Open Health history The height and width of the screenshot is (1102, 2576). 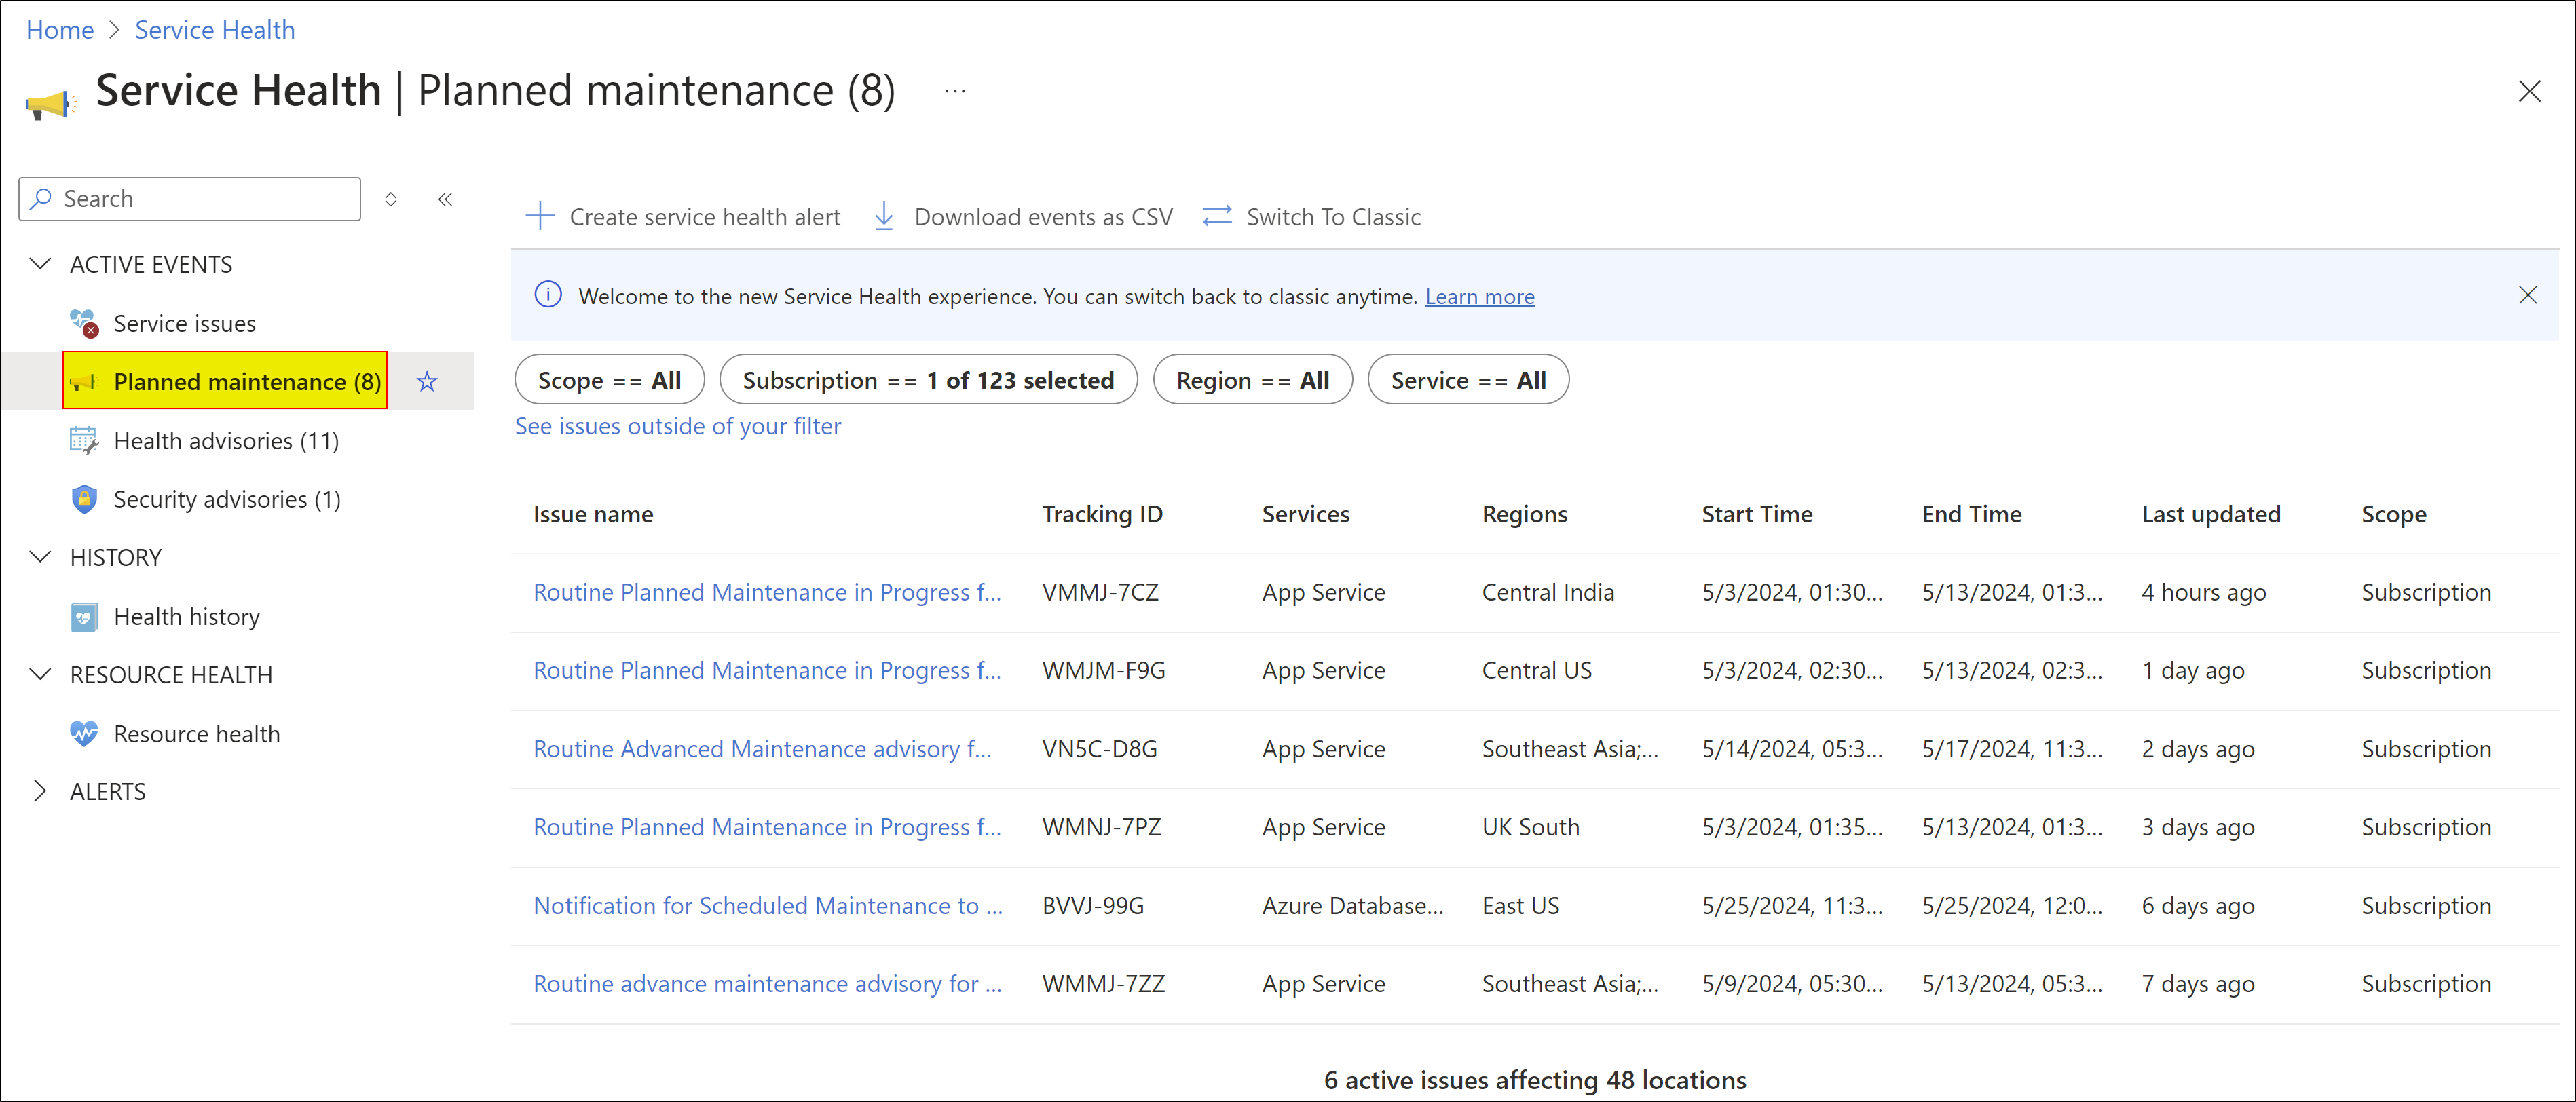click(x=187, y=617)
